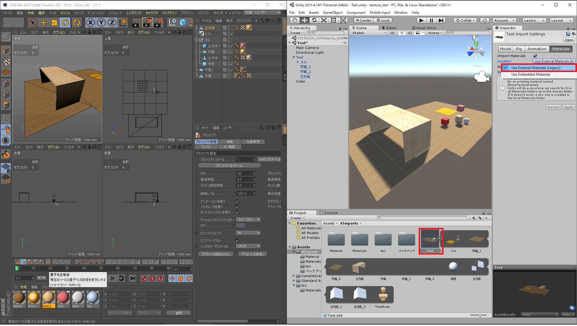This screenshot has height=326, width=577.
Task: Click Unity Step button
Action: [x=441, y=20]
